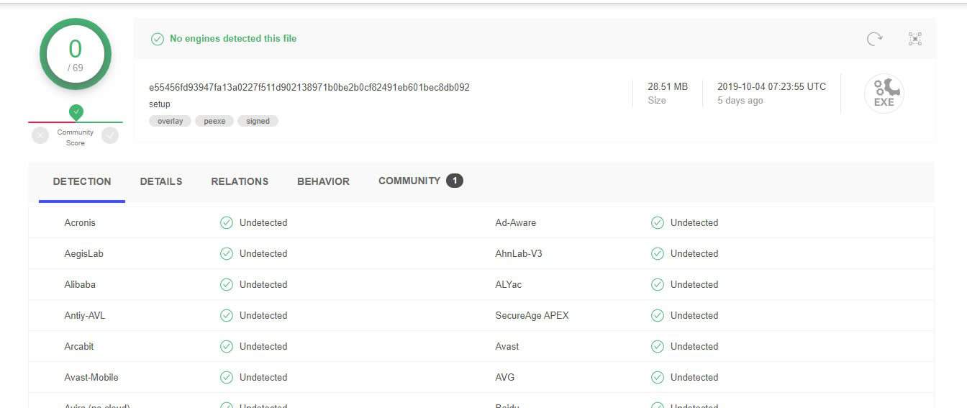Click the SecureAge APEX Undetected check icon

coord(658,315)
